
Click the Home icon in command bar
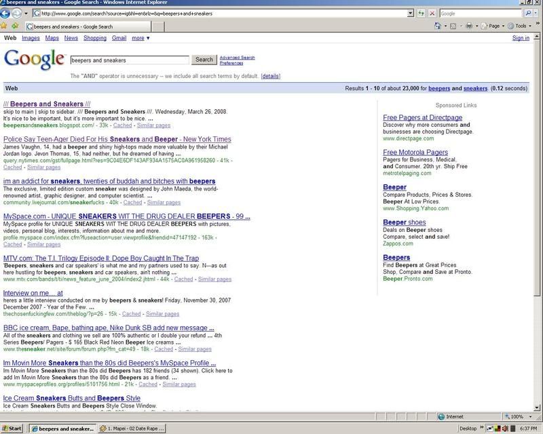(x=438, y=26)
